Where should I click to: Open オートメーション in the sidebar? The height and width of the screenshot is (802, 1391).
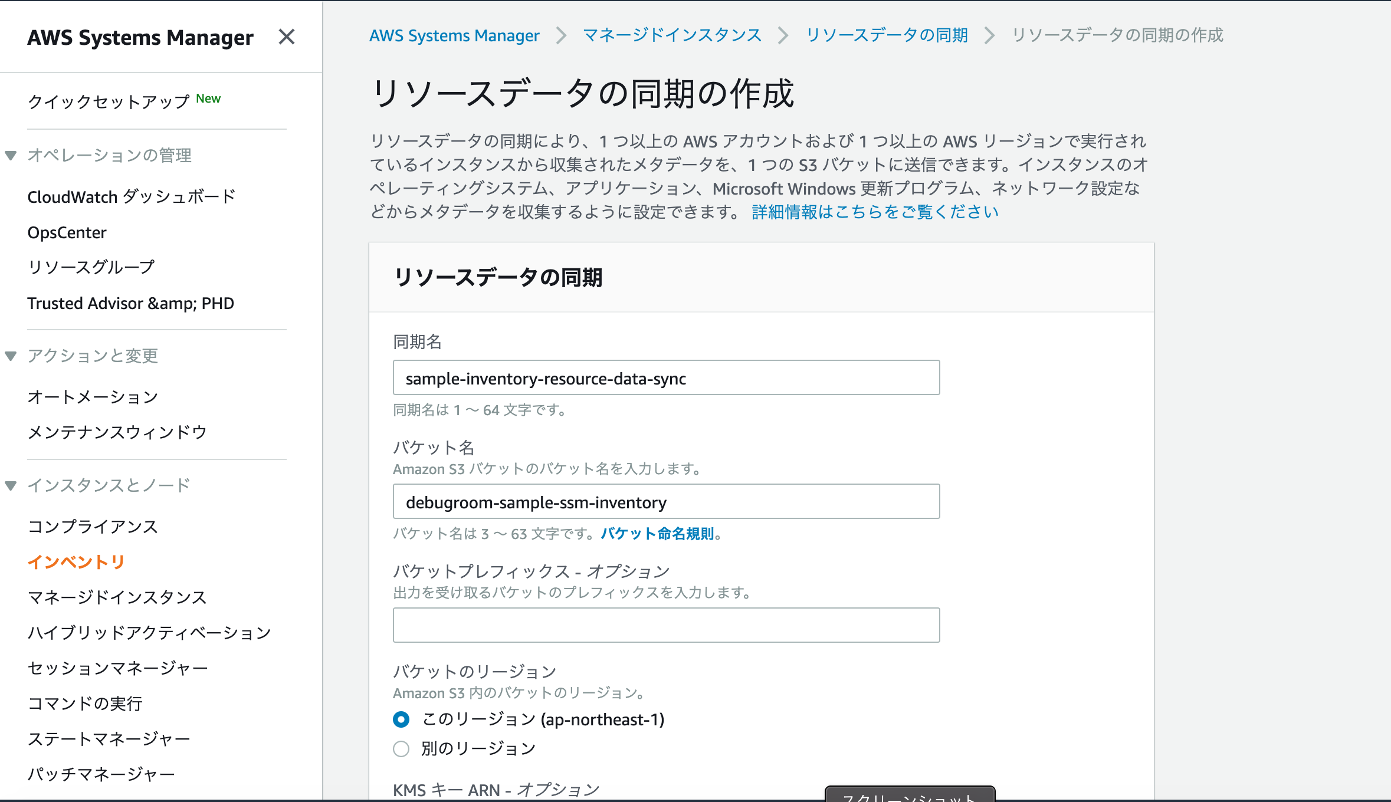coord(93,397)
